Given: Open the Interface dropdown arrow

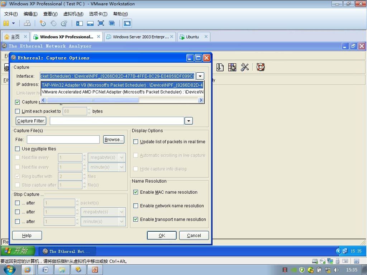Looking at the screenshot, I should [200, 76].
